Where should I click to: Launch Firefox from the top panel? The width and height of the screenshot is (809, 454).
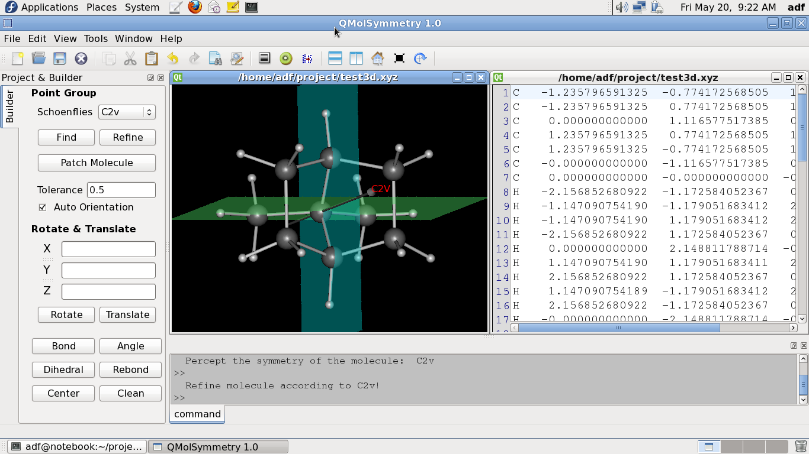click(x=195, y=7)
